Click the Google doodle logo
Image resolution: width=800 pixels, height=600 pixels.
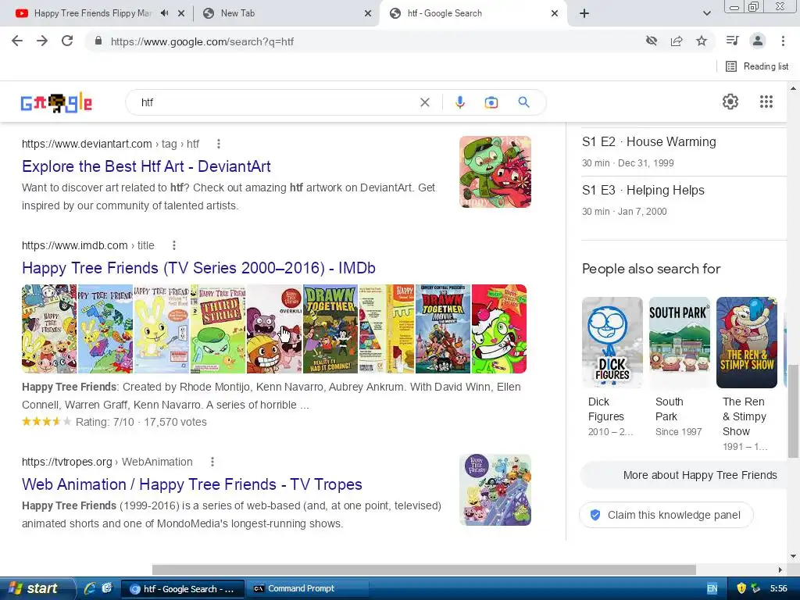point(56,102)
